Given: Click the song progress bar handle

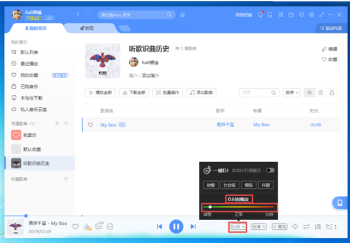Looking at the screenshot, I should point(26,216).
